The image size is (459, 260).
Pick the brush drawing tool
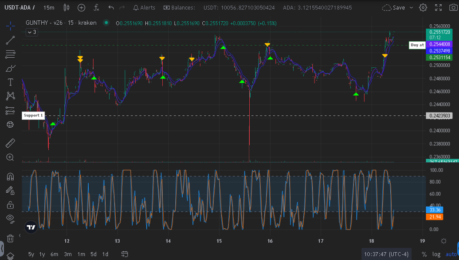(10, 68)
